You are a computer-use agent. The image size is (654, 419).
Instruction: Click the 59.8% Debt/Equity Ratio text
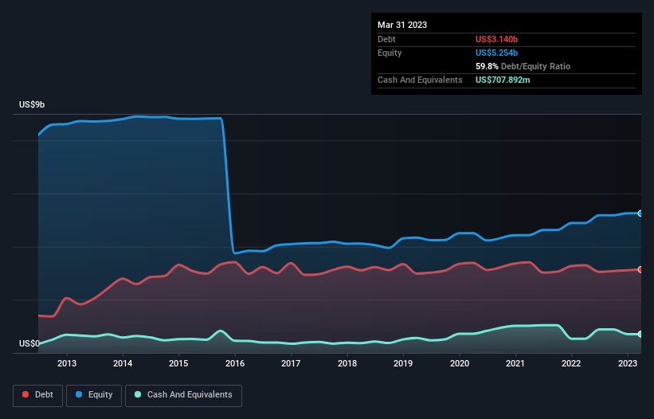(x=523, y=66)
